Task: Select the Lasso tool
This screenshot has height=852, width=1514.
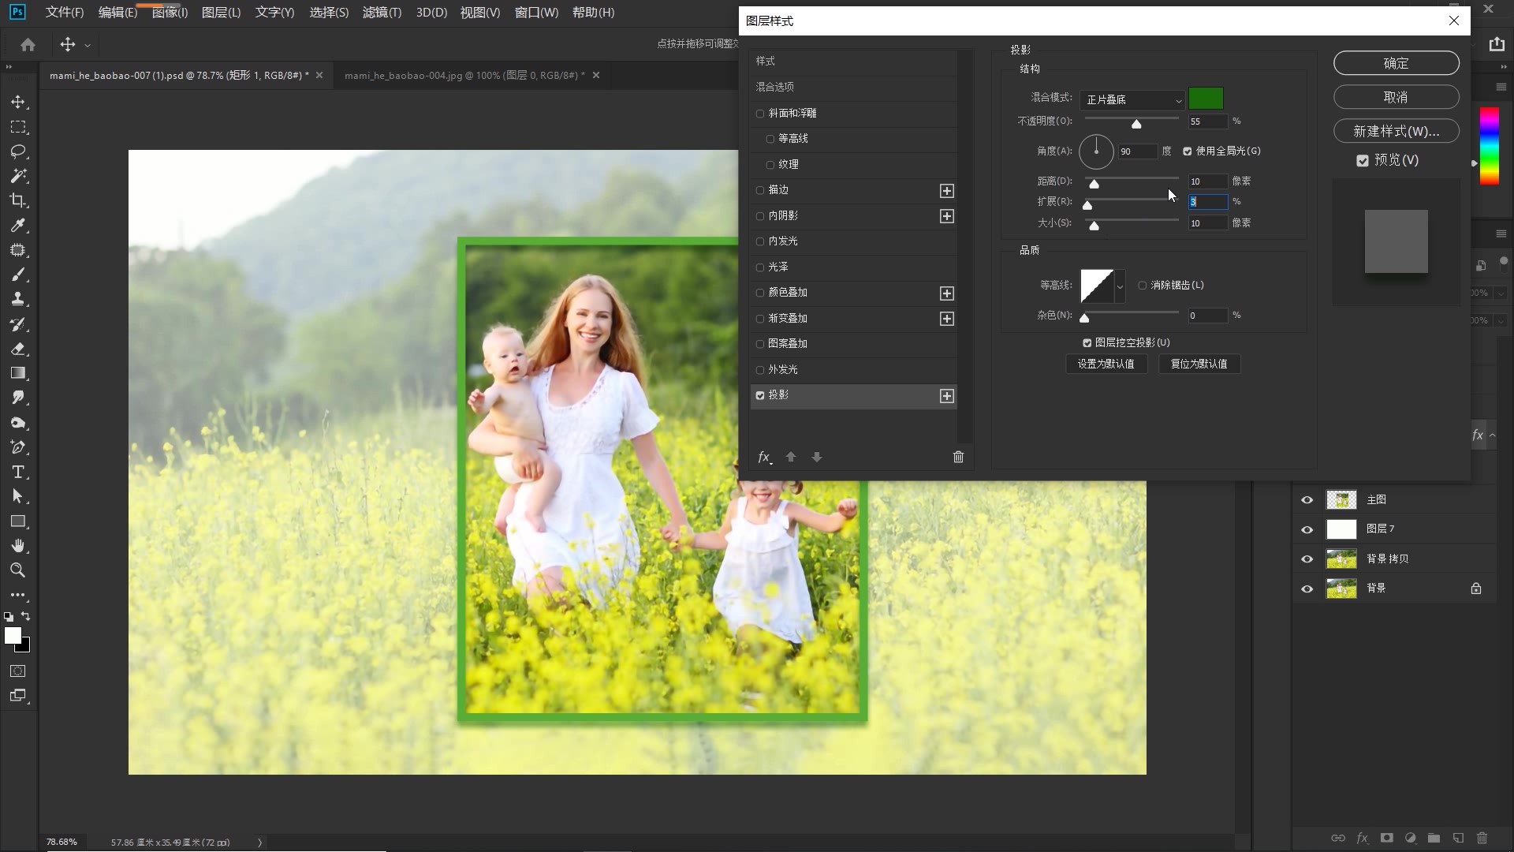Action: click(18, 151)
